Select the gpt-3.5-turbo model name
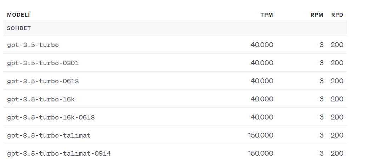Image resolution: width=375 pixels, height=161 pixels. (x=33, y=45)
